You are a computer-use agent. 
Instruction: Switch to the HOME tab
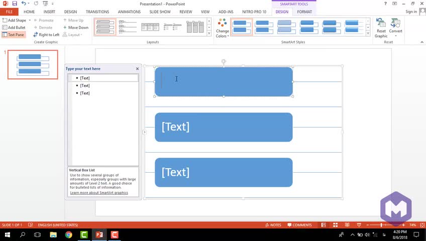click(x=29, y=12)
